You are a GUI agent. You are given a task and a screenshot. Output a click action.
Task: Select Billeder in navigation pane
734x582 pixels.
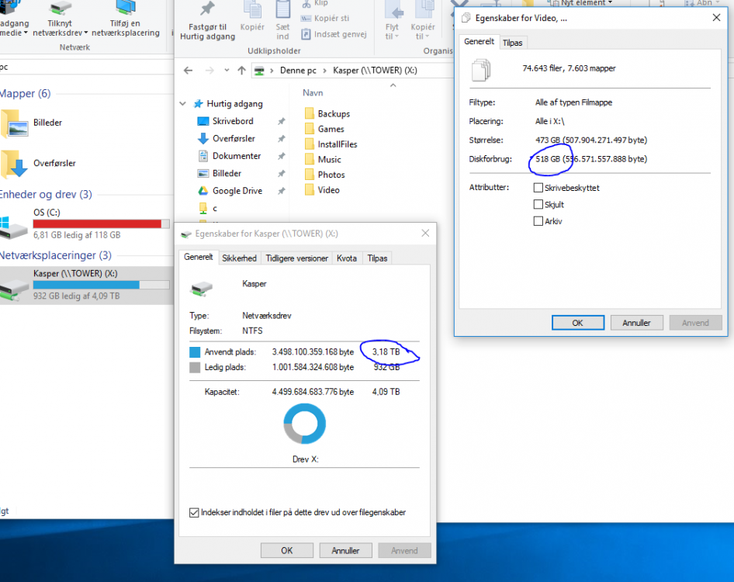click(x=227, y=173)
